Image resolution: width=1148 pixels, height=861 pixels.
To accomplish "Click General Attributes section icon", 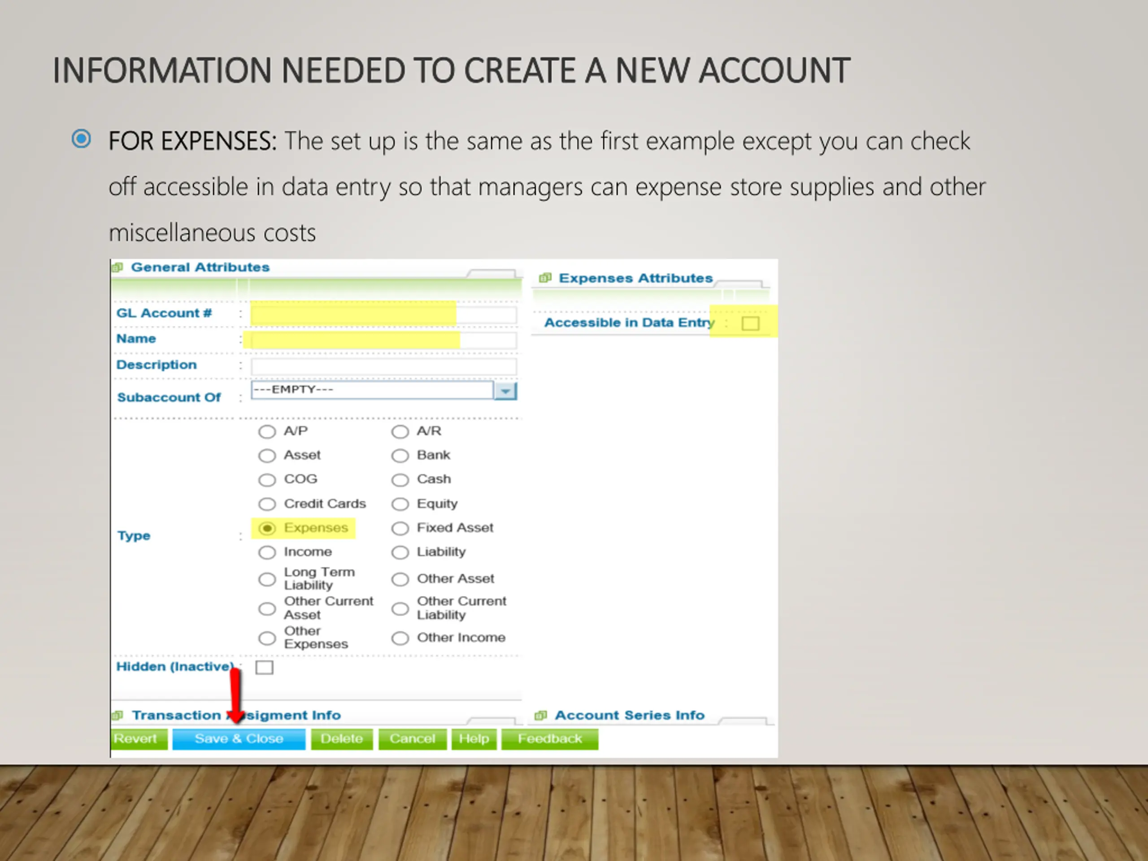I will (x=118, y=267).
